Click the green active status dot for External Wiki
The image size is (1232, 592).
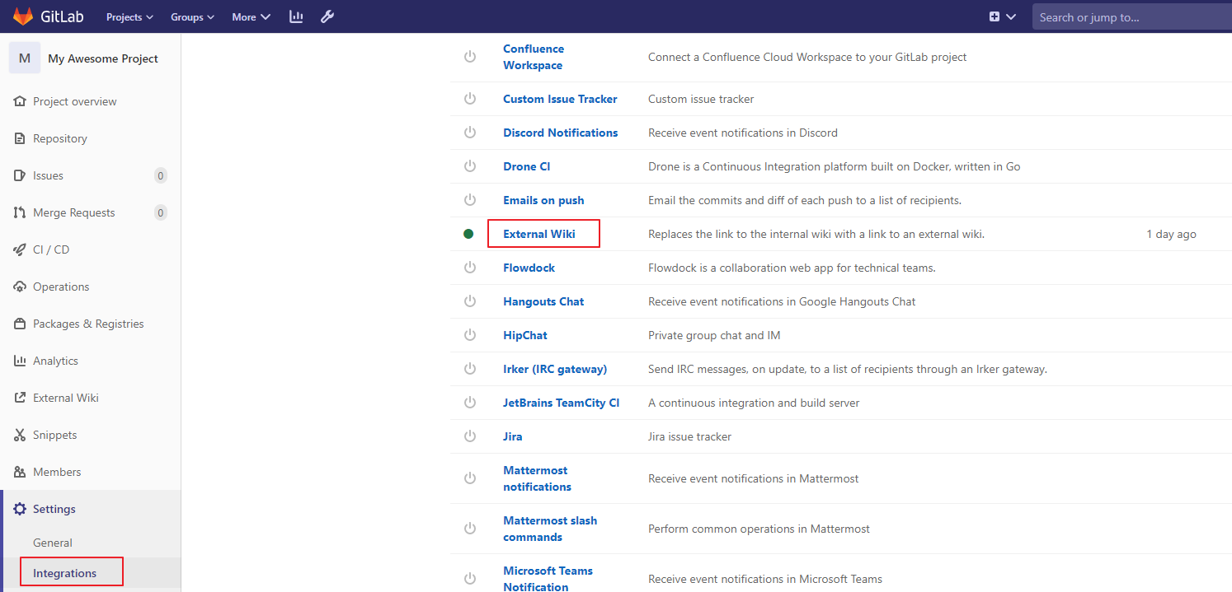(468, 234)
